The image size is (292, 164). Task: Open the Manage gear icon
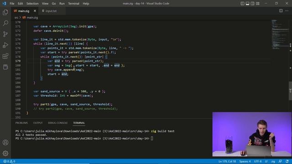[x=5, y=153]
